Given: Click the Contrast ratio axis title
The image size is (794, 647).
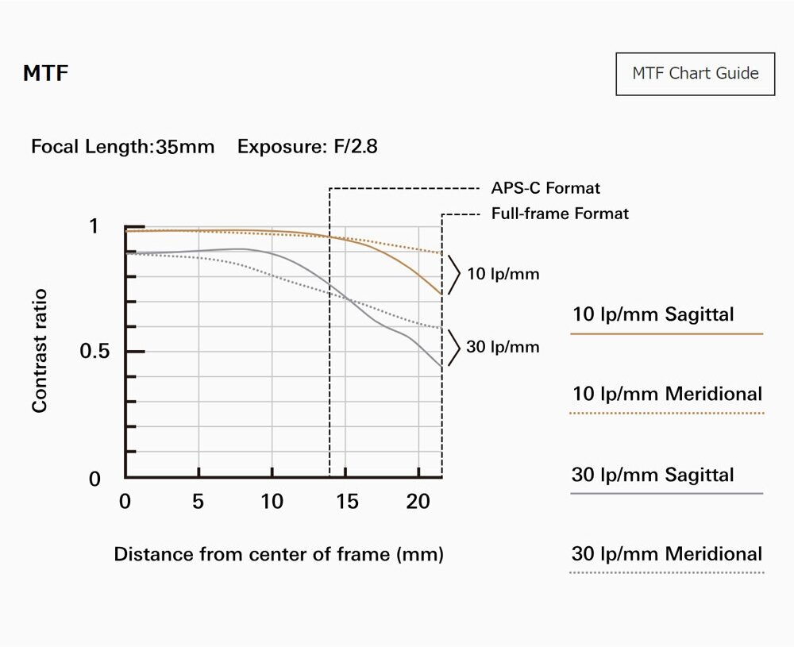Looking at the screenshot, I should coord(40,351).
